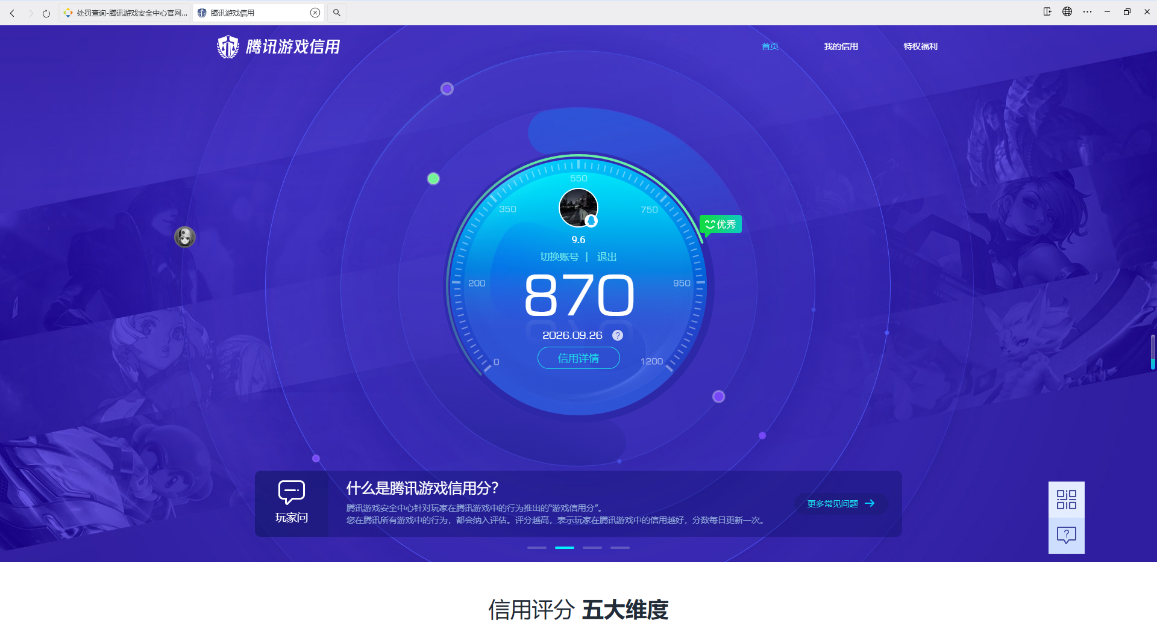Click the browser forward arrow
Viewport: 1157px width, 626px height.
point(30,13)
